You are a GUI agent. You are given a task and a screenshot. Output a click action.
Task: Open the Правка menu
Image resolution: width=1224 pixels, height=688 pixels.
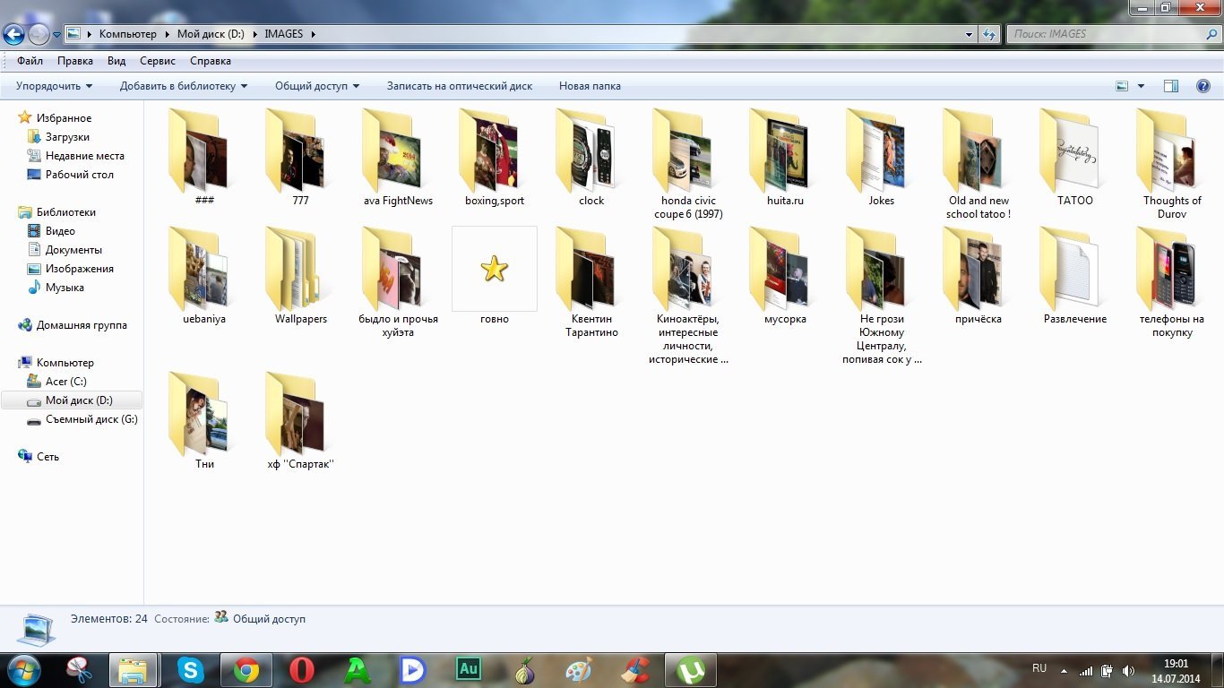[x=75, y=61]
